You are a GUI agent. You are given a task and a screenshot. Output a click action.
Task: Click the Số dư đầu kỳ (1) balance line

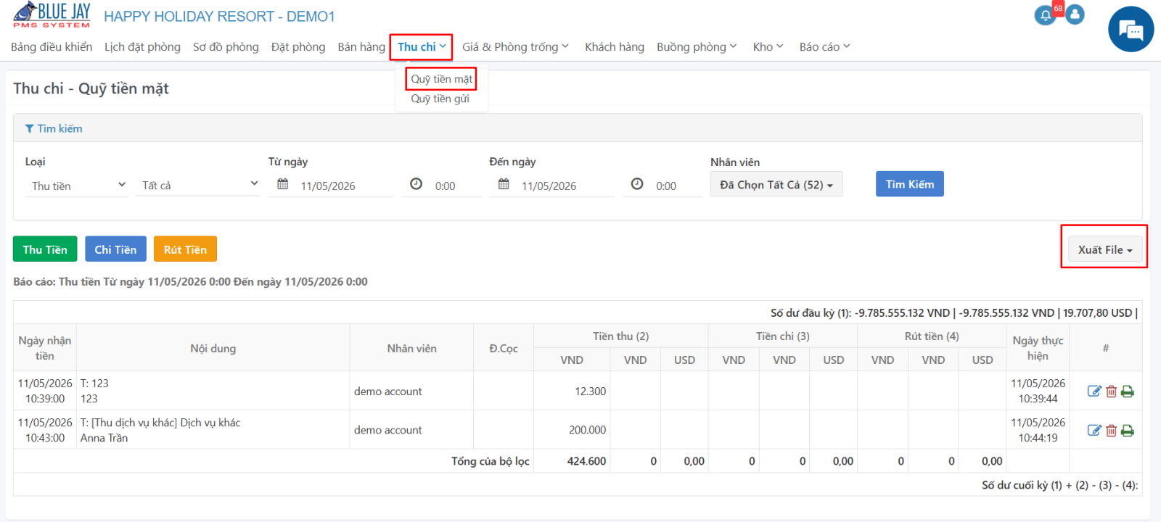pos(954,312)
